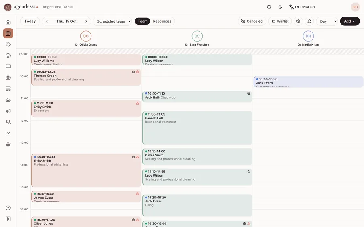Click the small icon beside Thomas Green's warning triangle
This screenshot has width=364, height=227.
point(133,71)
